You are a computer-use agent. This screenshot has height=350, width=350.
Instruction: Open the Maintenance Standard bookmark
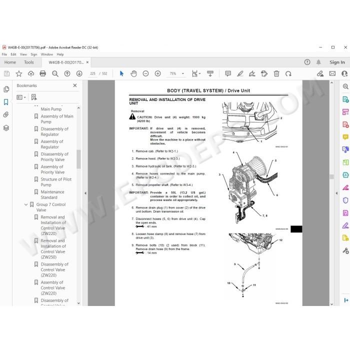(x=52, y=194)
